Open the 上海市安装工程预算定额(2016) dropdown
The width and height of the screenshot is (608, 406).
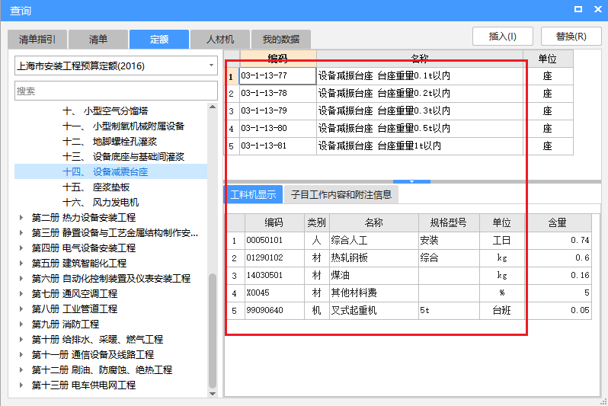116,66
